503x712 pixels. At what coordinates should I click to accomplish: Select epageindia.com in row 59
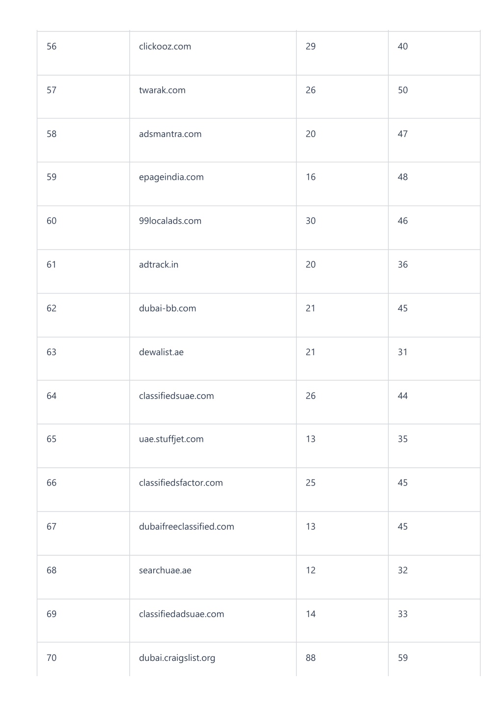pos(171,177)
